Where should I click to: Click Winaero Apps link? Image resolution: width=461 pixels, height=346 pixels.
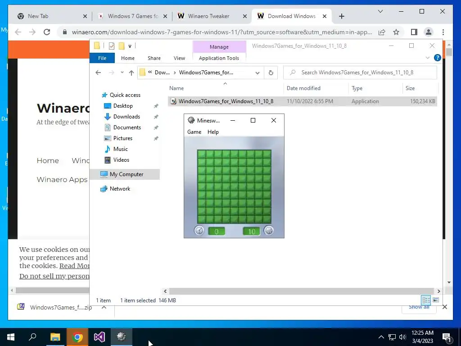point(62,179)
